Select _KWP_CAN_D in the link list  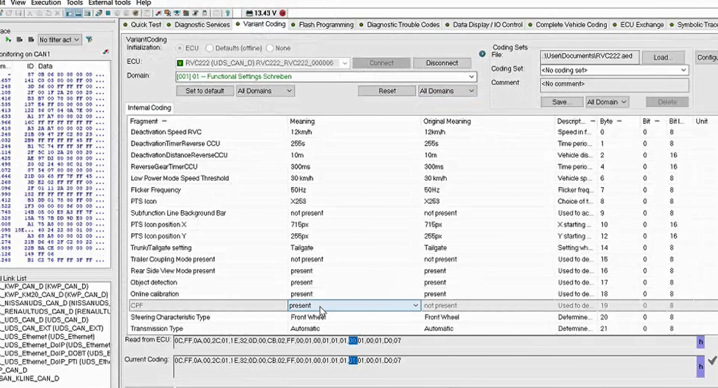(x=44, y=286)
